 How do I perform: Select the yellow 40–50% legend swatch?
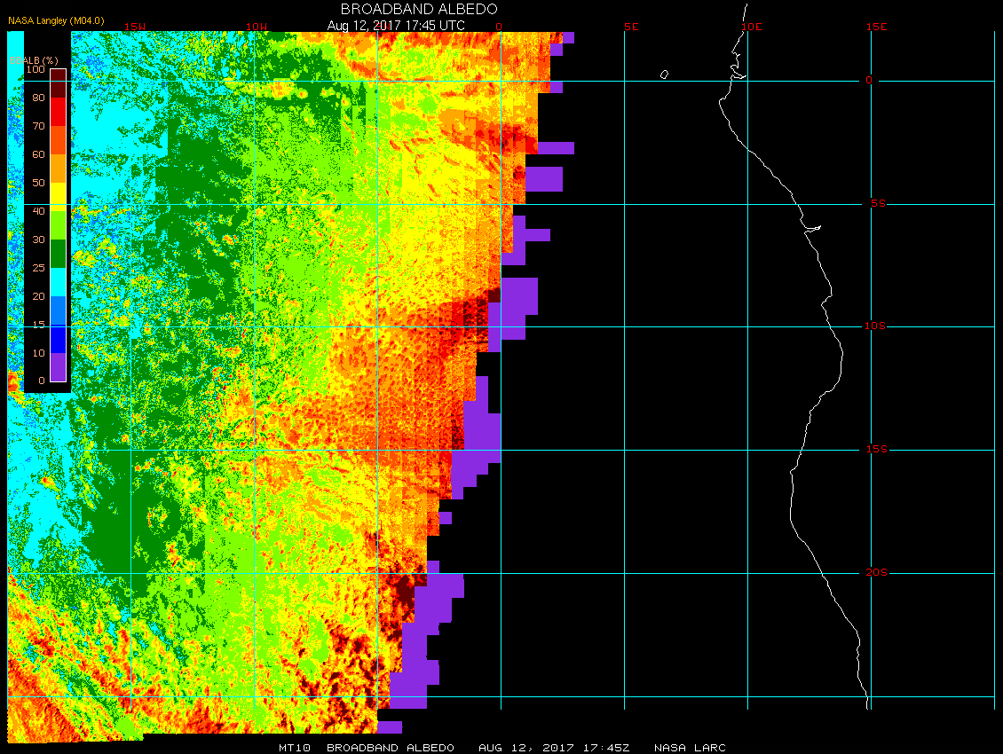(59, 197)
